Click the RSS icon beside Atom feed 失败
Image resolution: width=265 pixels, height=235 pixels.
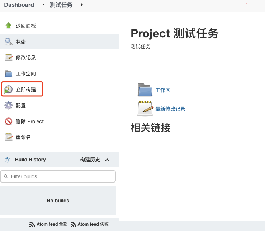(73, 224)
